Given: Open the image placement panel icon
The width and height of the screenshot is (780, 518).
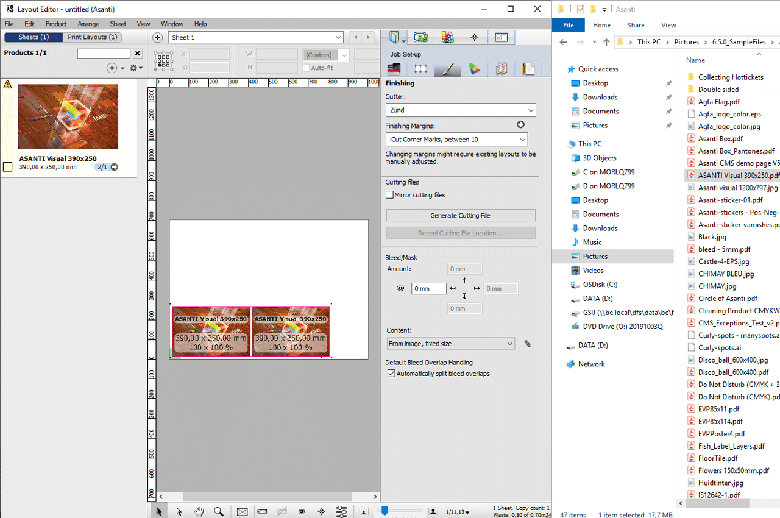Looking at the screenshot, I should (421, 38).
